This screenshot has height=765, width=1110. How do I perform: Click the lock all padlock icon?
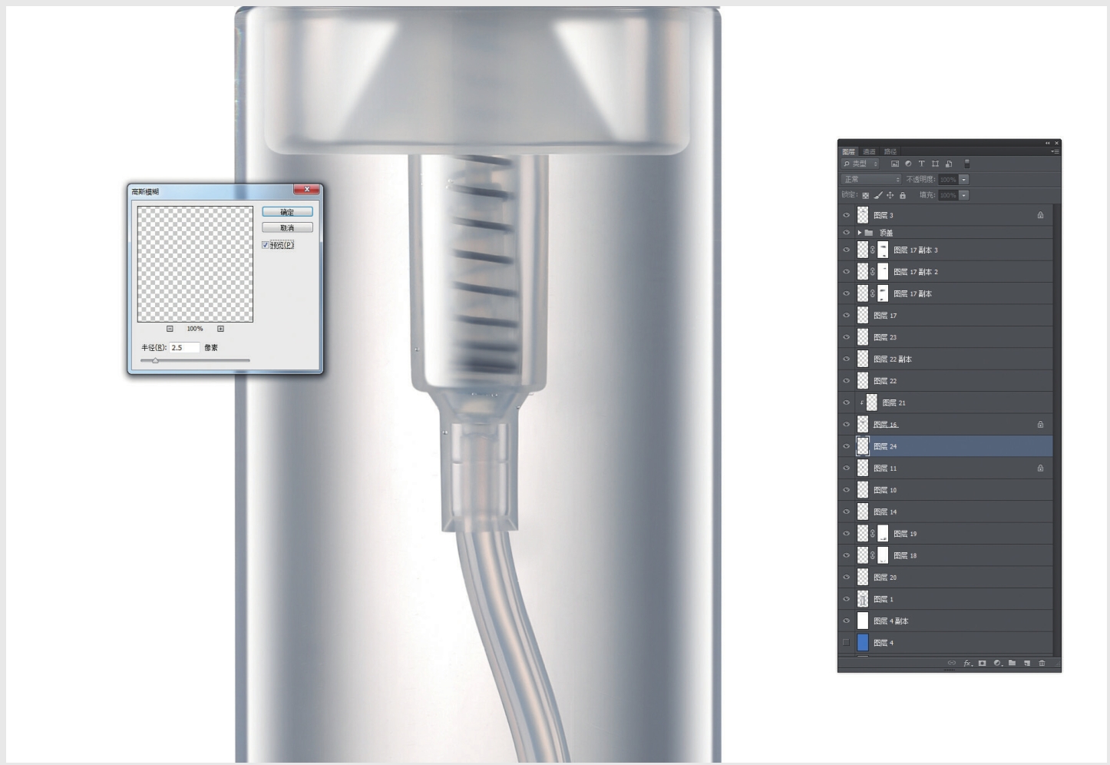pos(903,195)
